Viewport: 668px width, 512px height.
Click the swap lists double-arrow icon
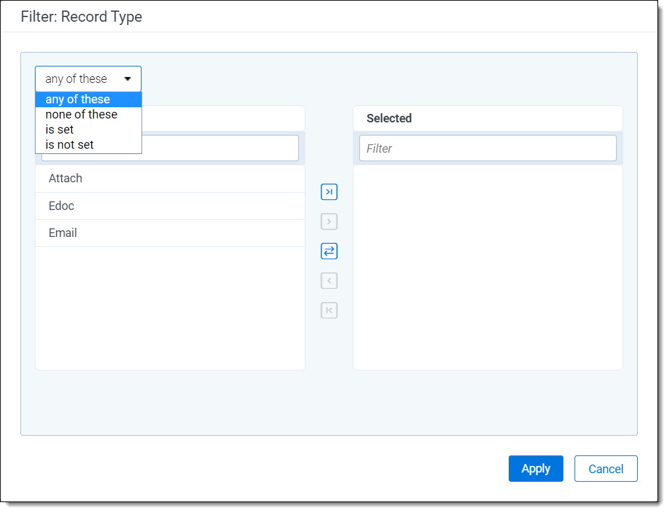tap(329, 251)
